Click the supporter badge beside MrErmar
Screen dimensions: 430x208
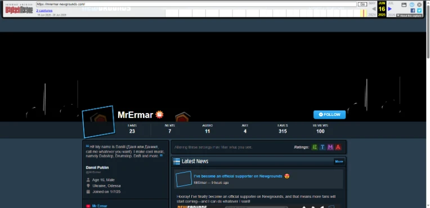tap(159, 115)
